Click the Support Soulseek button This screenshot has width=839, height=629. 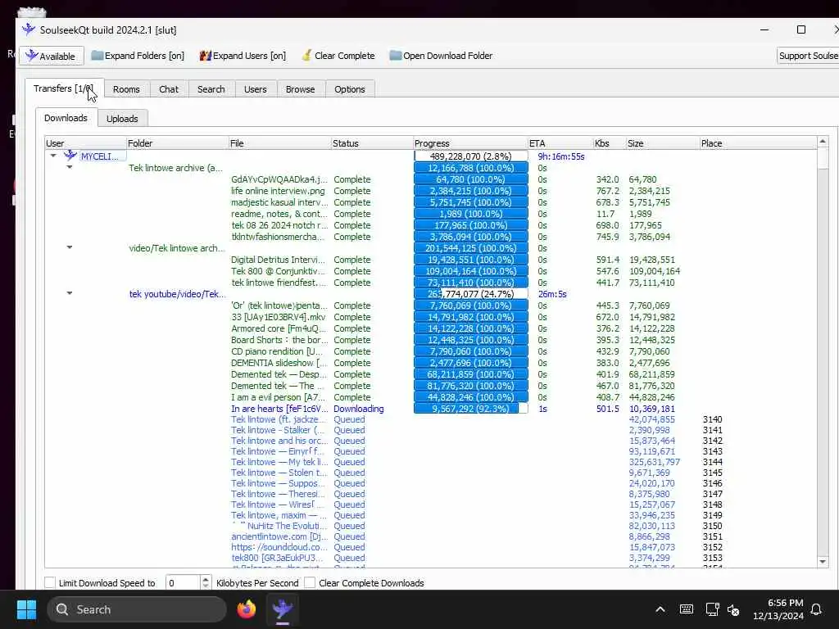[808, 56]
